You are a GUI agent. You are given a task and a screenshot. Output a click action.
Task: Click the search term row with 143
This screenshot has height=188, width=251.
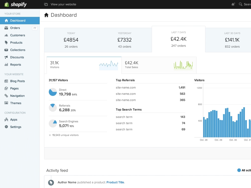150,117
